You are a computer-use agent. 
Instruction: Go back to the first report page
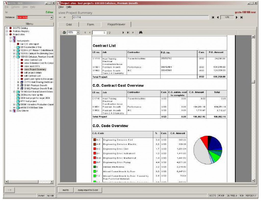coord(85,32)
